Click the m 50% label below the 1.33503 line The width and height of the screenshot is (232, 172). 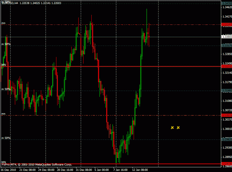tap(6, 44)
